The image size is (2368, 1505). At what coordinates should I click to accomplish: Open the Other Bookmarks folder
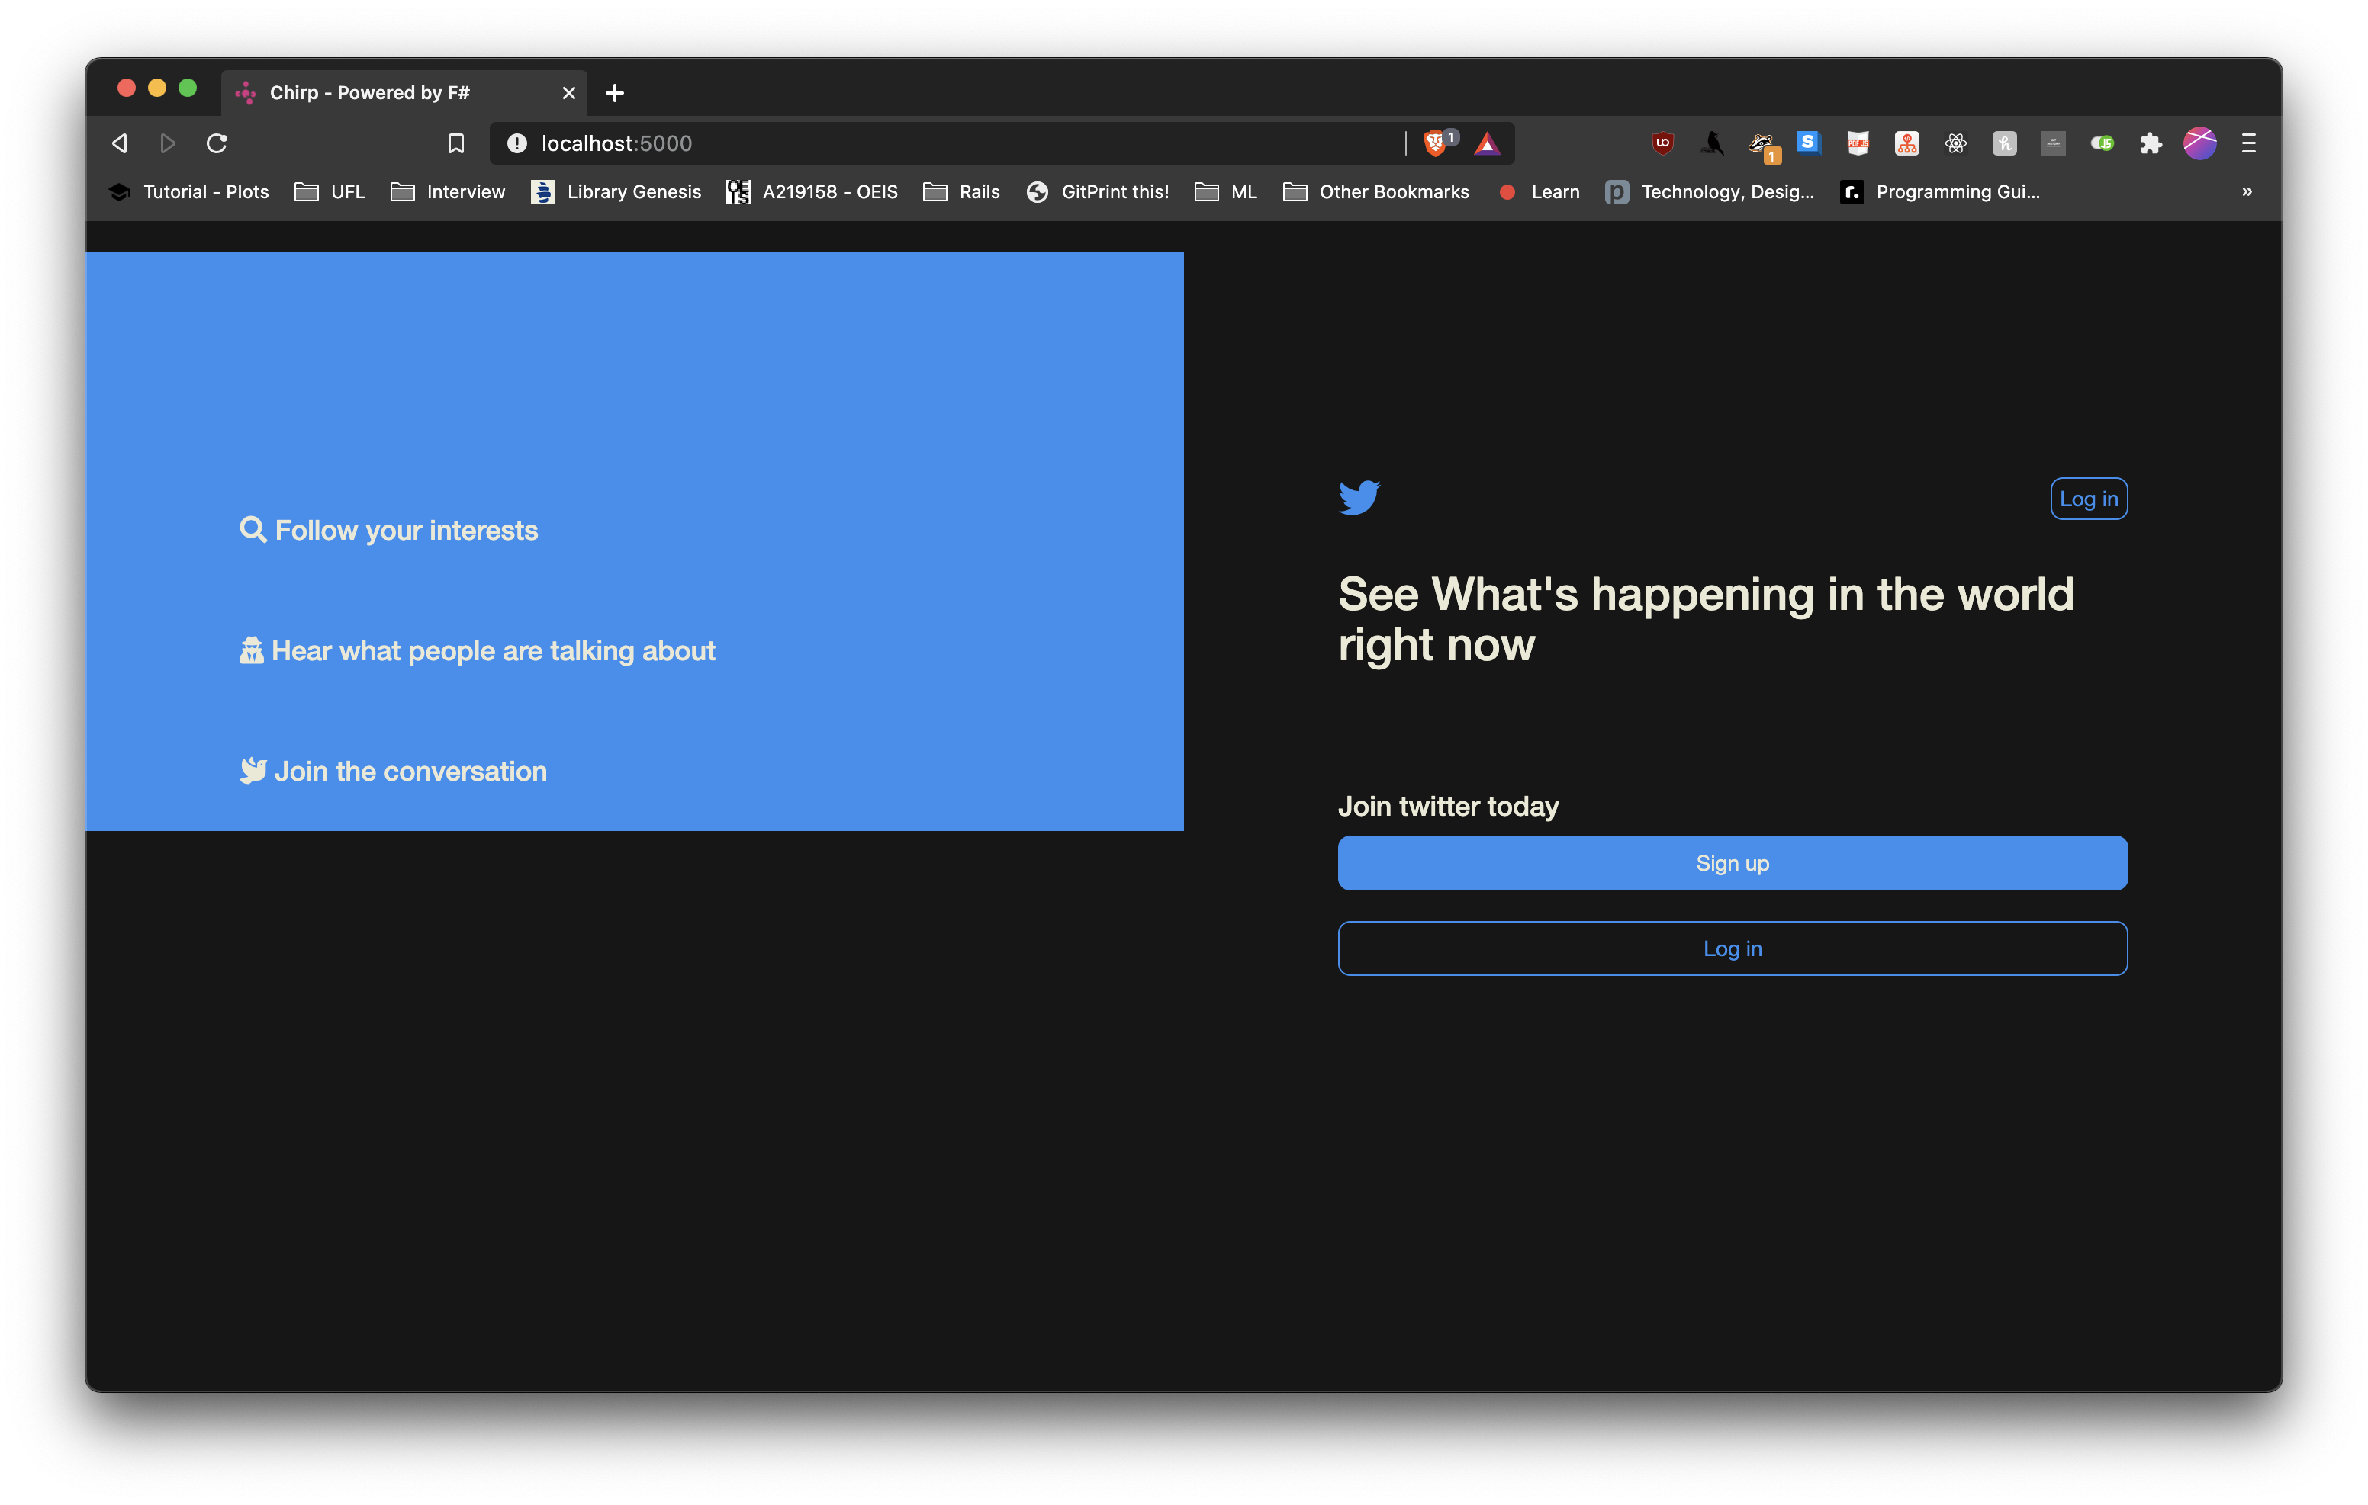point(1375,191)
